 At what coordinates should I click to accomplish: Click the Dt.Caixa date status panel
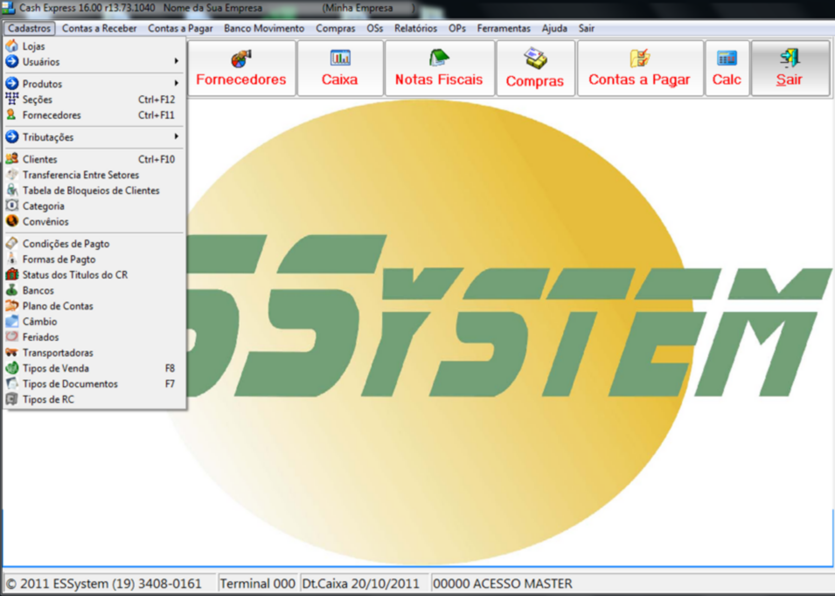tap(360, 583)
